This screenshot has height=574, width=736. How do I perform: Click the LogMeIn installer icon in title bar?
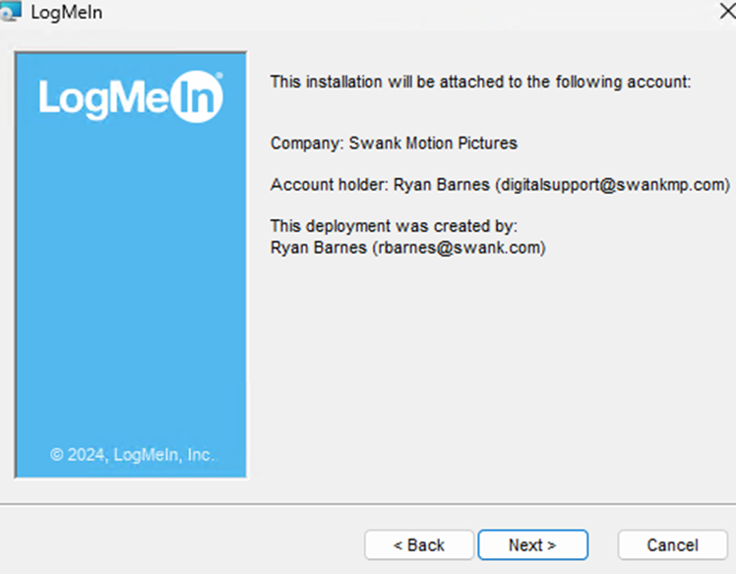click(10, 13)
